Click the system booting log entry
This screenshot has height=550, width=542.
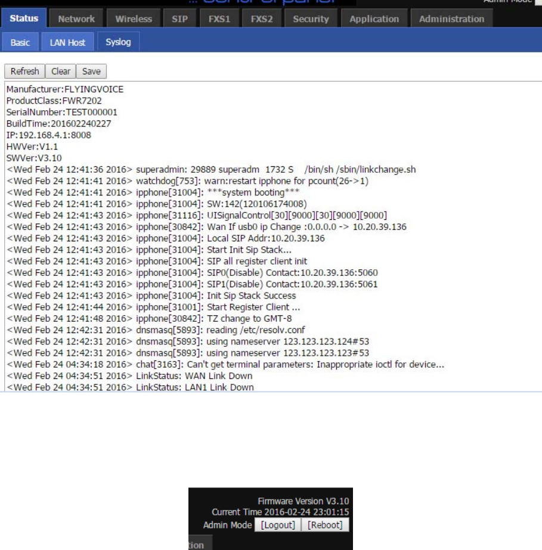point(153,192)
